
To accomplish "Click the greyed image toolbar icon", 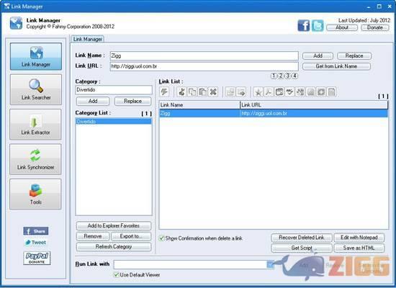I will point(230,91).
